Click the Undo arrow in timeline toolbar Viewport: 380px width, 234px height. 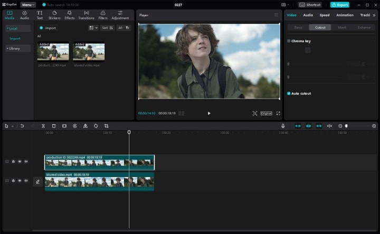click(x=22, y=126)
